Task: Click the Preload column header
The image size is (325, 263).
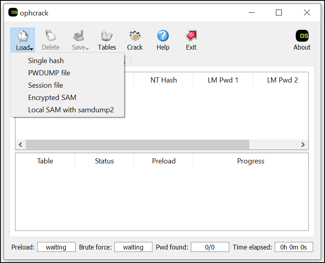Action: pos(164,161)
